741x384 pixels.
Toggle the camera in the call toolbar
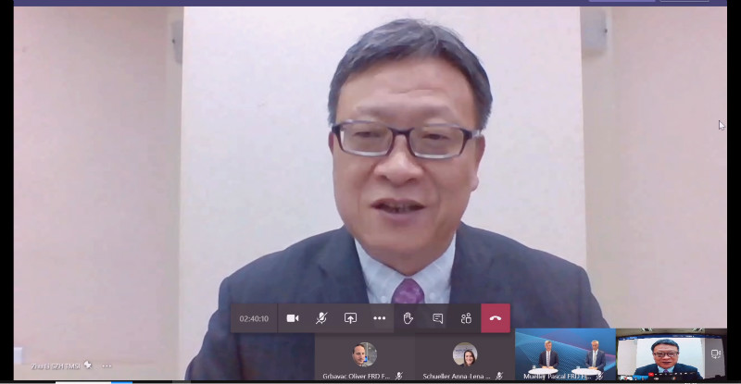293,318
